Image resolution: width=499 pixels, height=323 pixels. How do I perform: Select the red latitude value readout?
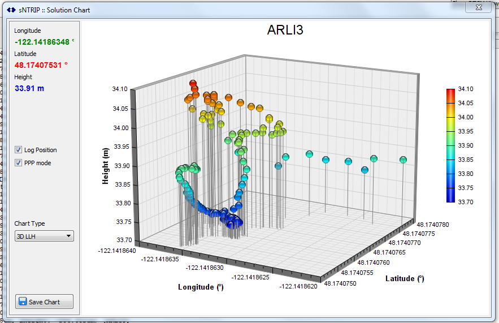[x=41, y=65]
